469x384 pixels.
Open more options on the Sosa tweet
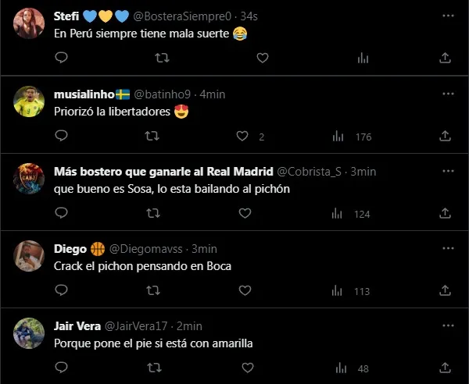coord(446,171)
